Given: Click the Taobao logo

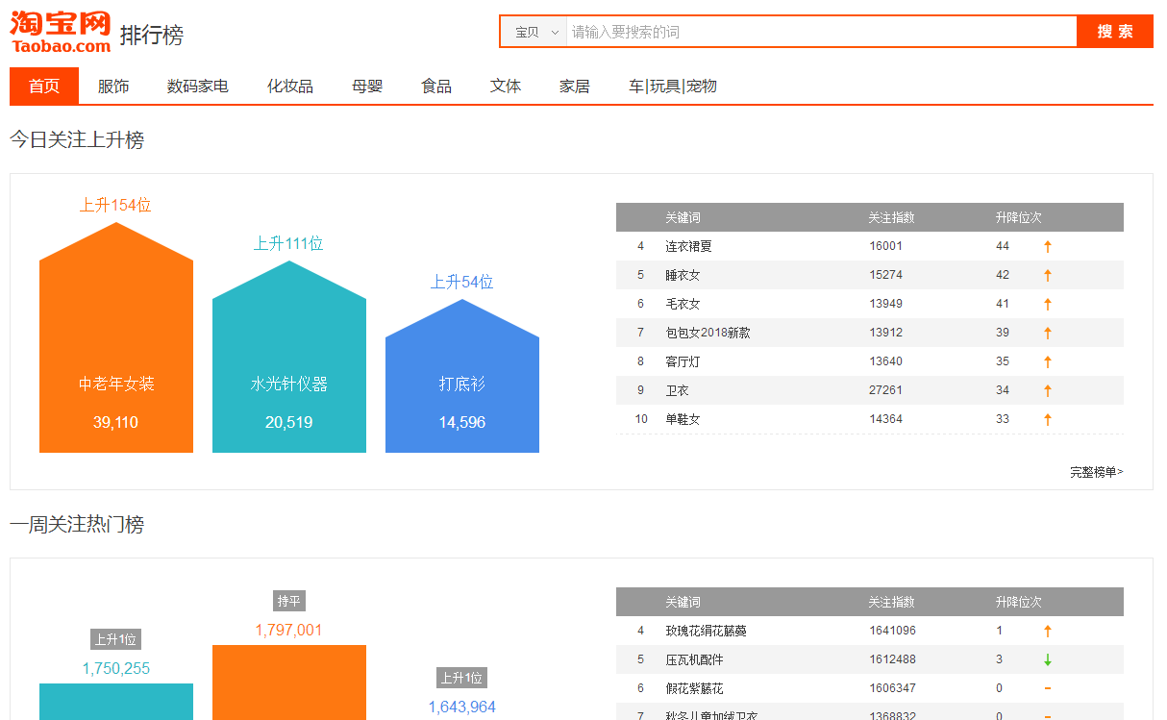Looking at the screenshot, I should [61, 32].
